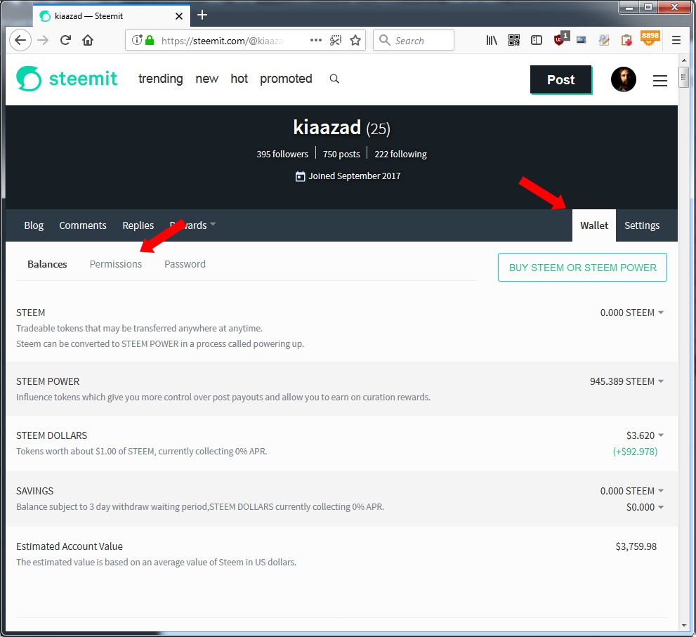The image size is (696, 637).
Task: Open the Steemit search magnifier
Action: click(334, 79)
